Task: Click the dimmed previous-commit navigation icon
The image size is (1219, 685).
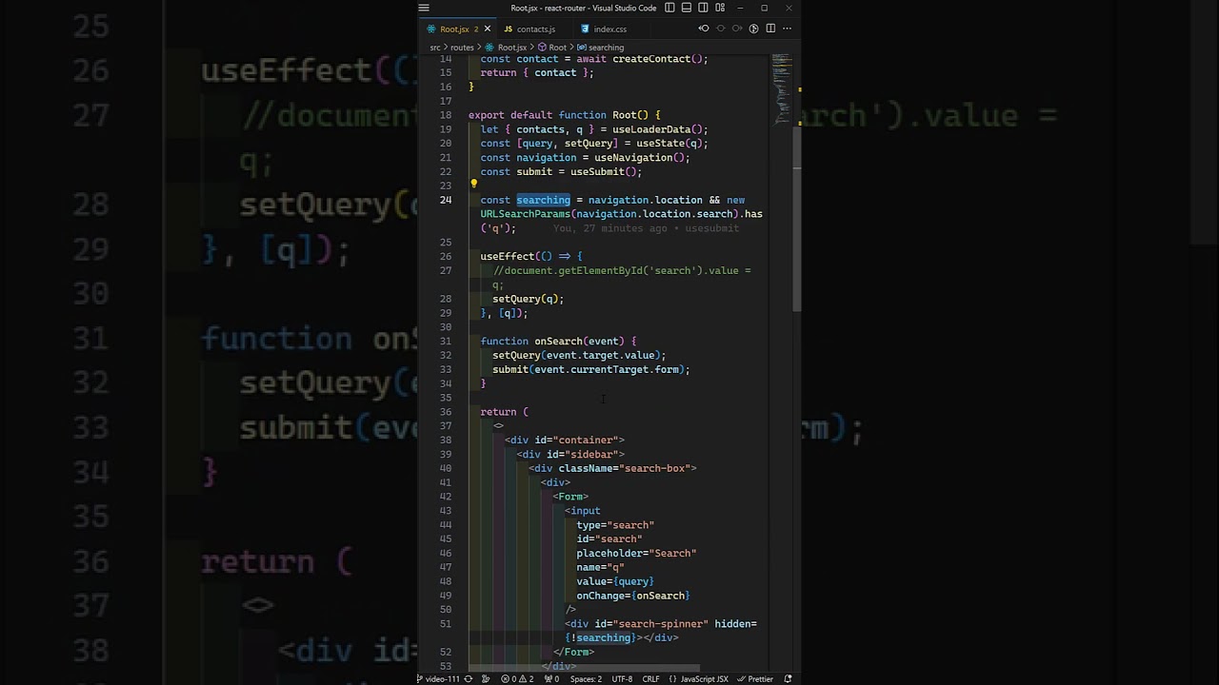Action: coord(720,29)
